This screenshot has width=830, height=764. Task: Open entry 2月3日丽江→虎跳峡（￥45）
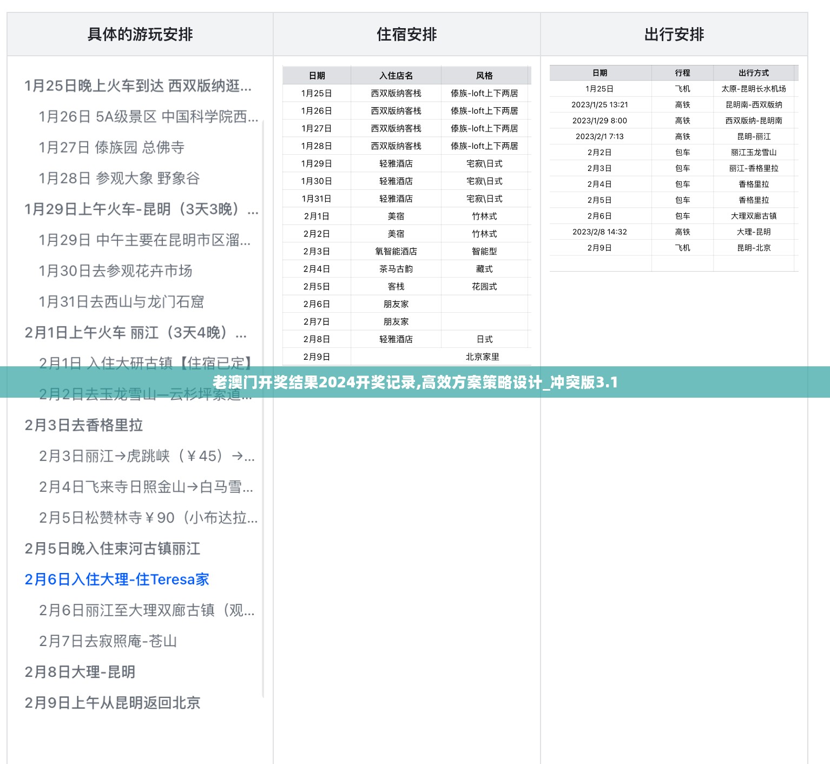[147, 456]
